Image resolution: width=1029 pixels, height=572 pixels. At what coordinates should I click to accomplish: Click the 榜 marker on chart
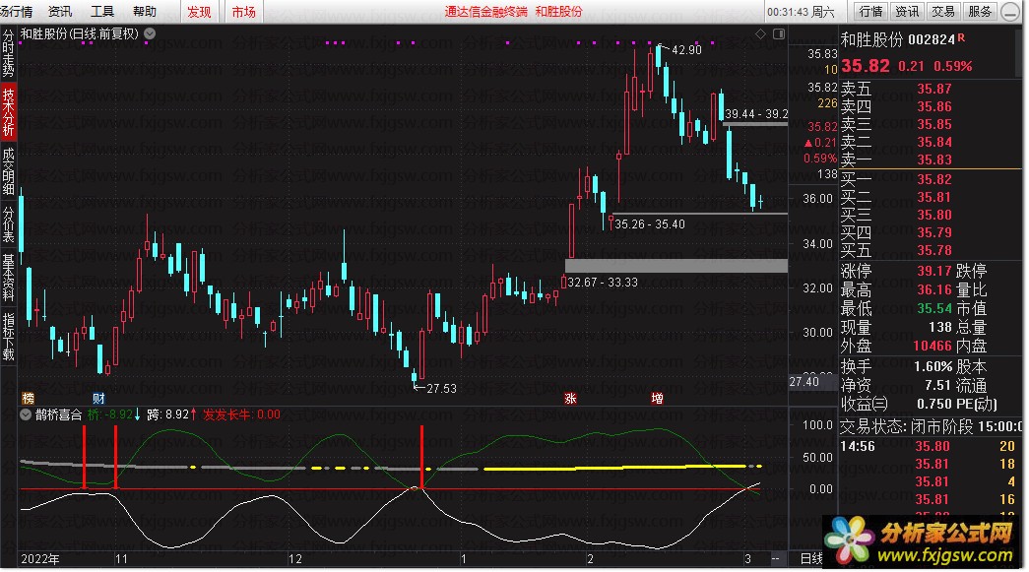click(x=29, y=398)
